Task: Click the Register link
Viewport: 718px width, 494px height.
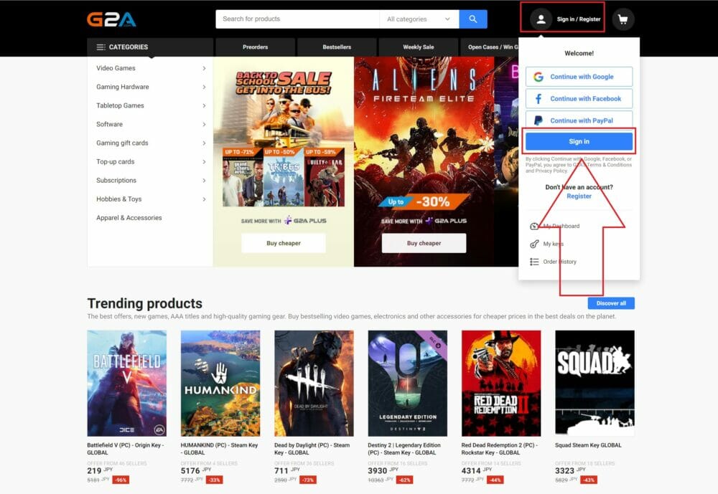Action: click(579, 196)
